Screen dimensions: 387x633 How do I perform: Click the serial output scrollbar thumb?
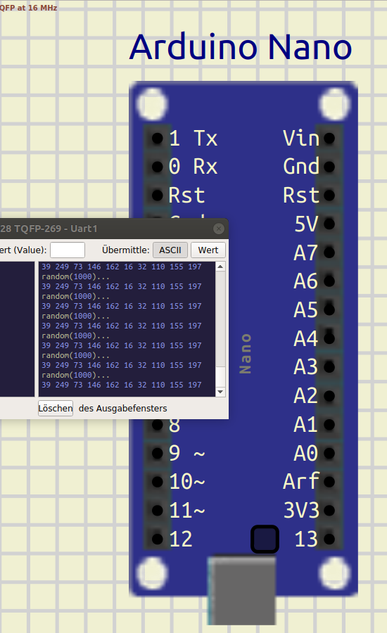(x=220, y=377)
